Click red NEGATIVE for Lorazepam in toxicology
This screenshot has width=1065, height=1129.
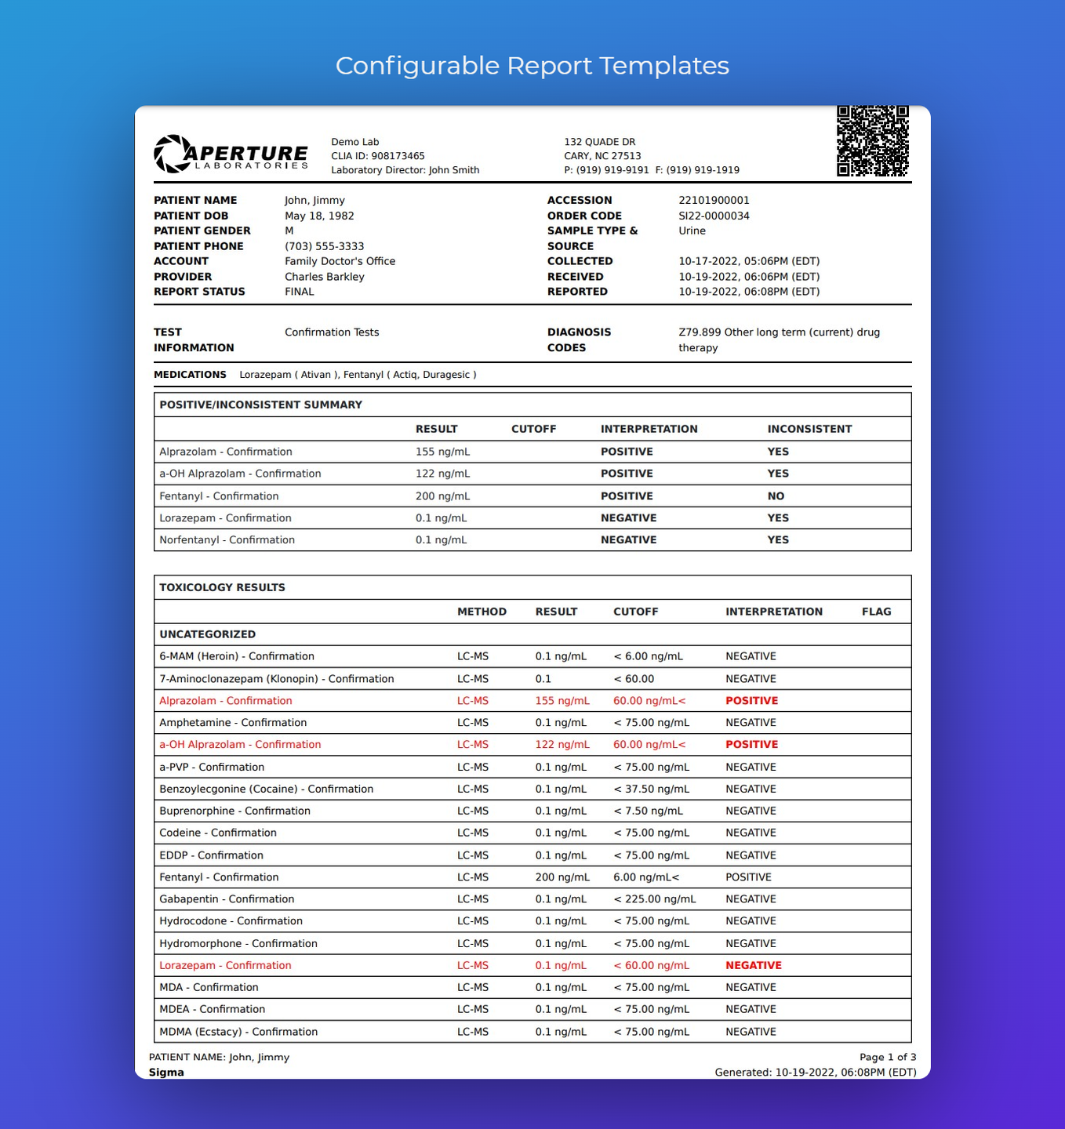click(754, 965)
